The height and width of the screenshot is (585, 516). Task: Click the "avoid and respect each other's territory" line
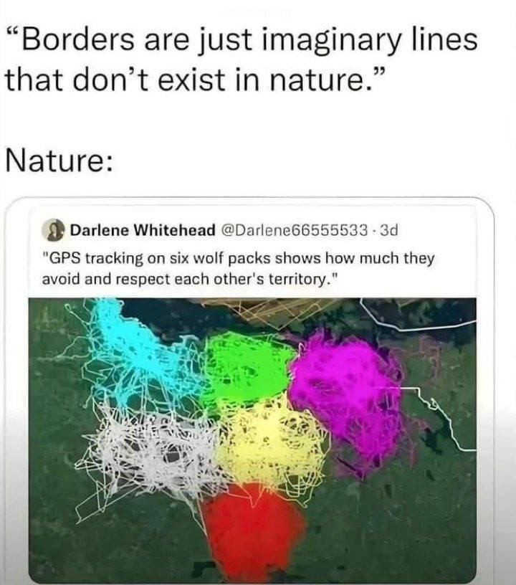(190, 279)
